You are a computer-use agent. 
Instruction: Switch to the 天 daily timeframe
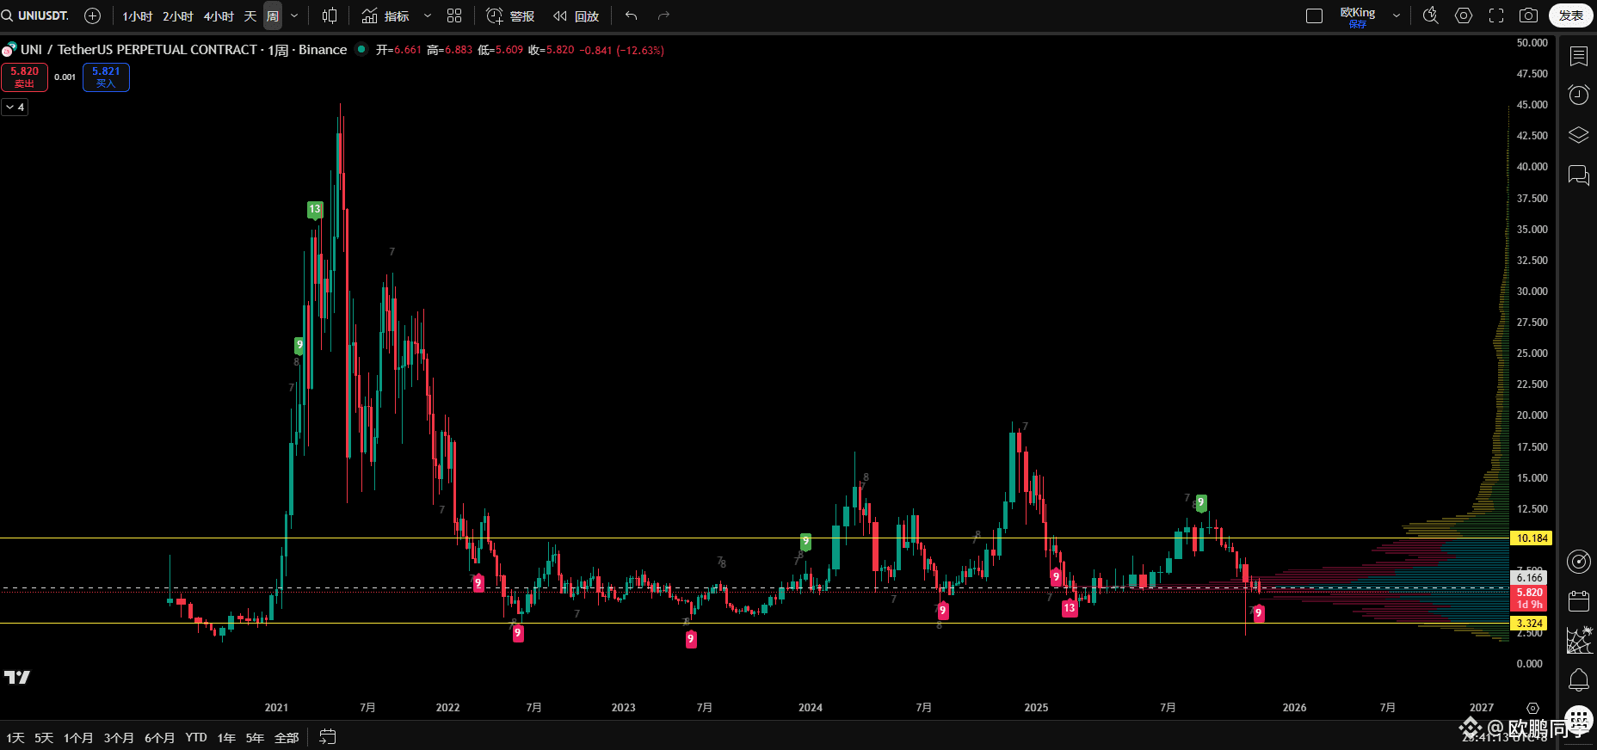tap(250, 15)
